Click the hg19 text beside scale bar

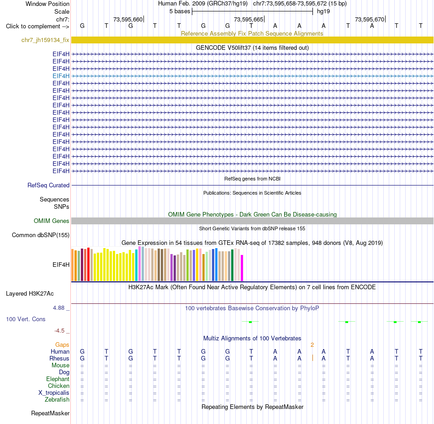pos(323,11)
